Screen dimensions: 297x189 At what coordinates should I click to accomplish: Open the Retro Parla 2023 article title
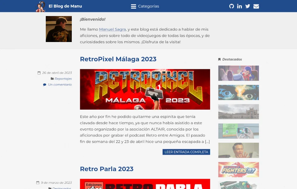[x=107, y=169]
